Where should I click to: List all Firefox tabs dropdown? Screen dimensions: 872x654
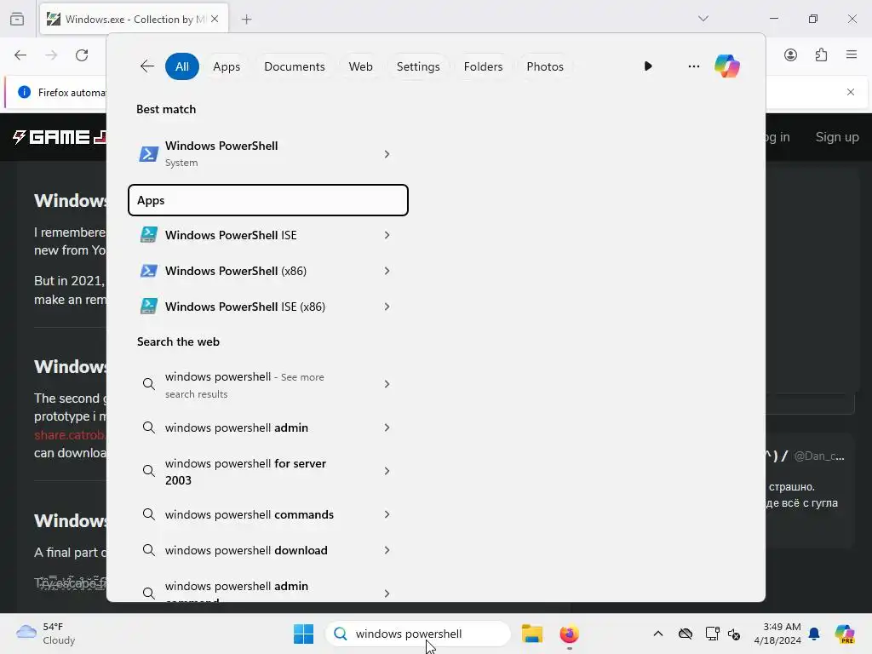pos(703,19)
